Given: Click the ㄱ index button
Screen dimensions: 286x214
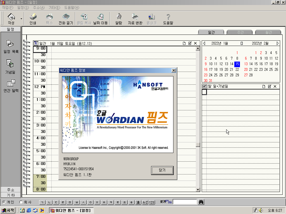Looking at the screenshot, I should coord(42,202).
